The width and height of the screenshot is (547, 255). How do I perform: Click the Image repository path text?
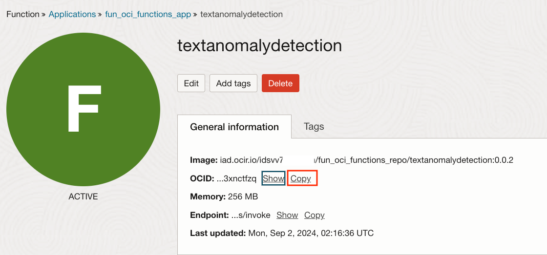coord(366,160)
